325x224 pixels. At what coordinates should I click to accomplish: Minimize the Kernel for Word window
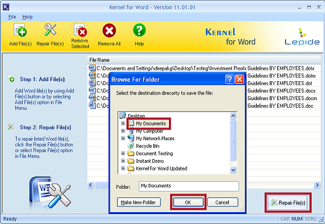click(300, 8)
